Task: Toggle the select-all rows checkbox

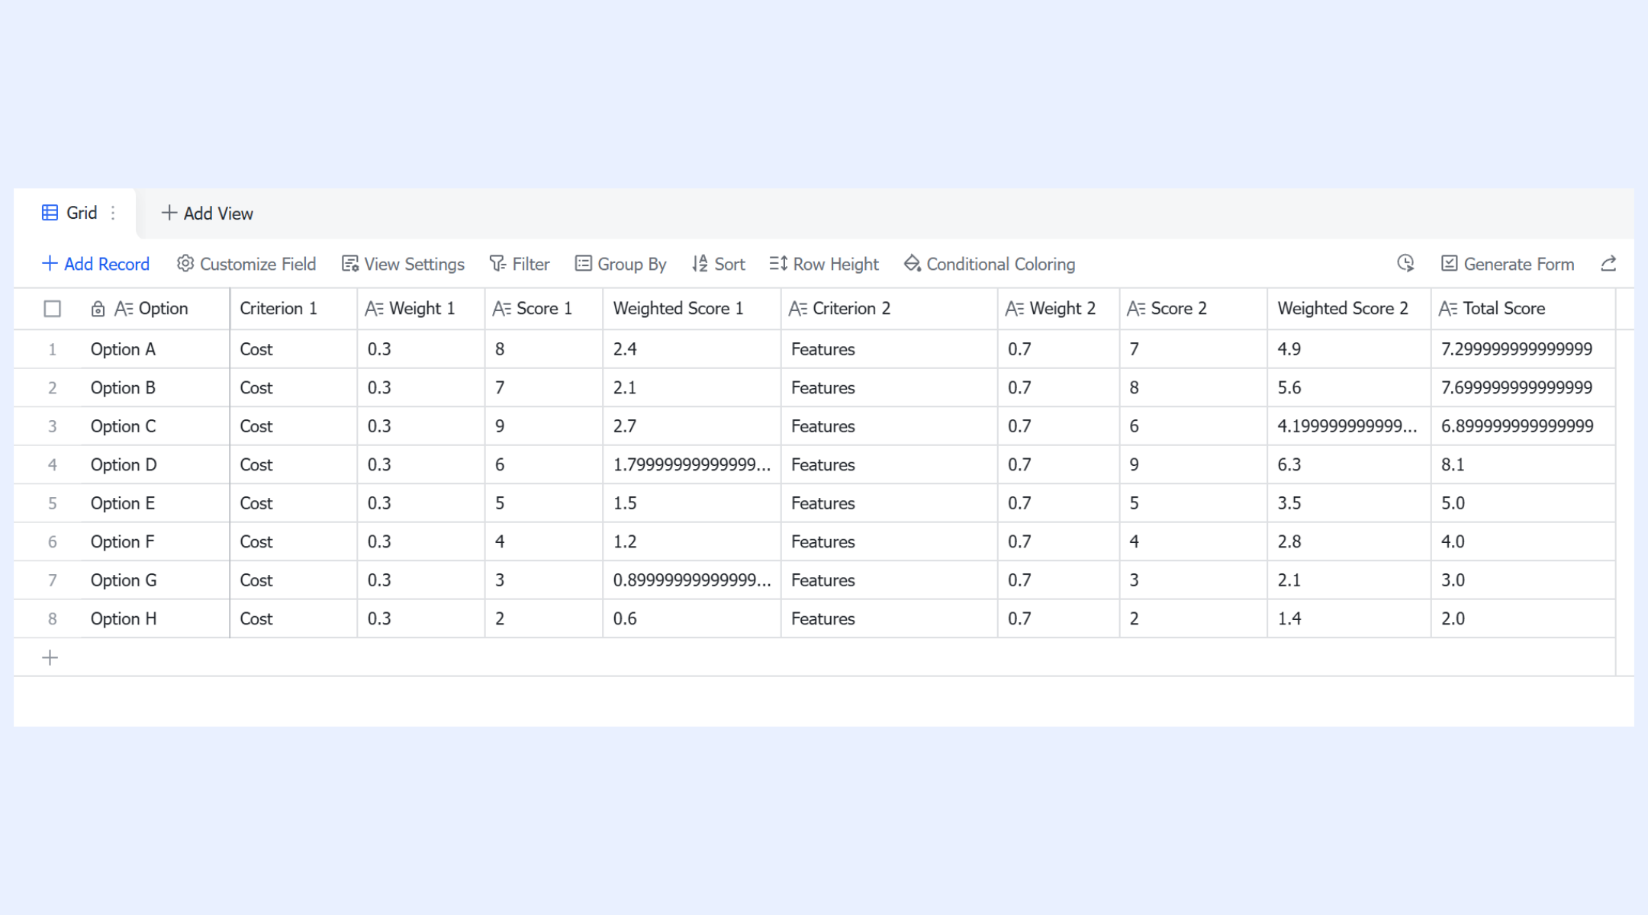Action: click(x=53, y=309)
